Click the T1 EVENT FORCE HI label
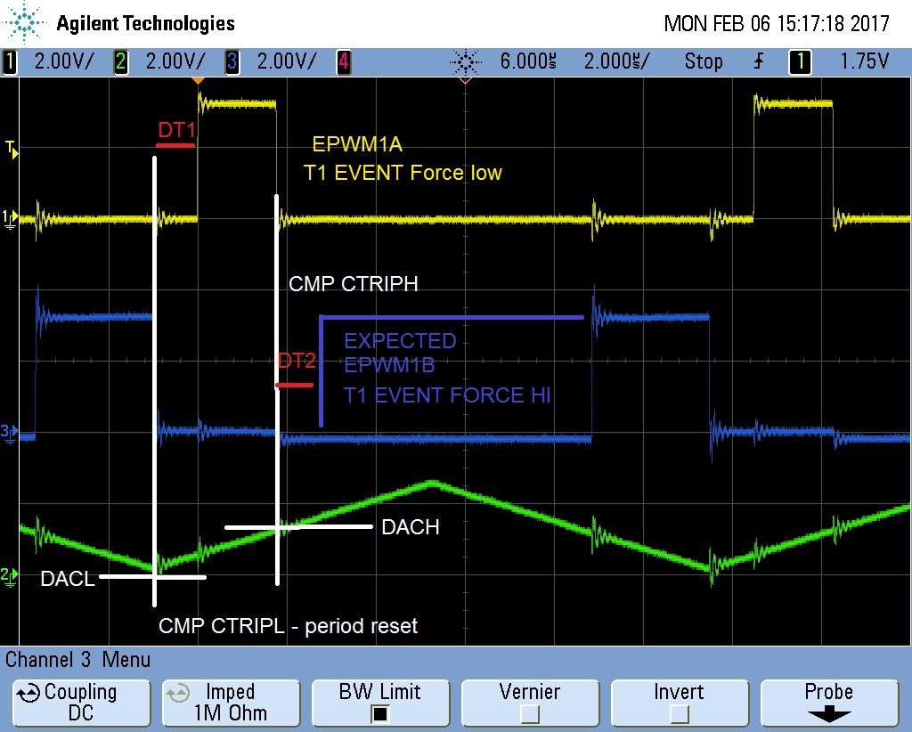Viewport: 912px width, 732px height. (447, 395)
